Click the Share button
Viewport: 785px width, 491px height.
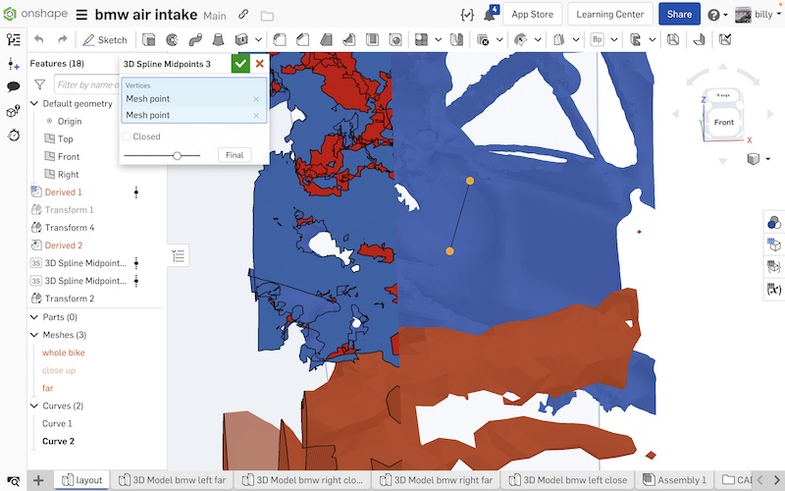tap(679, 14)
